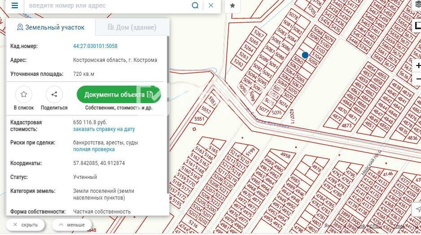Click the geolocation arrow icon

pos(418,209)
